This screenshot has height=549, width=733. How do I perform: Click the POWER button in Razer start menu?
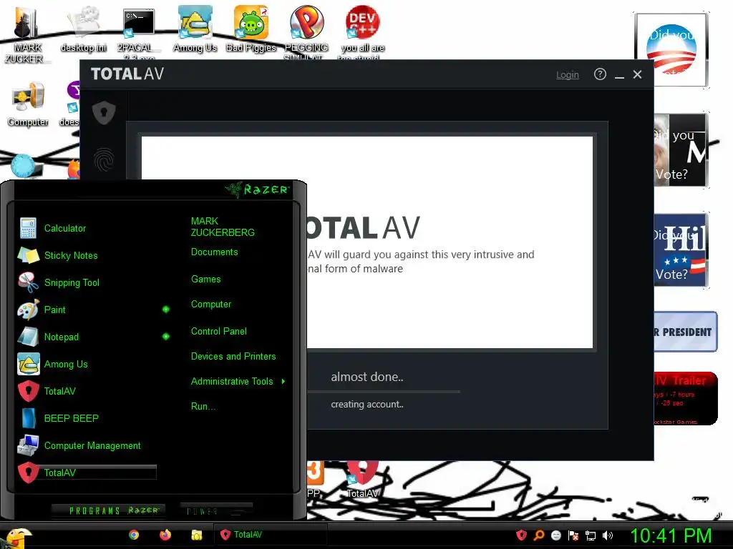216,510
